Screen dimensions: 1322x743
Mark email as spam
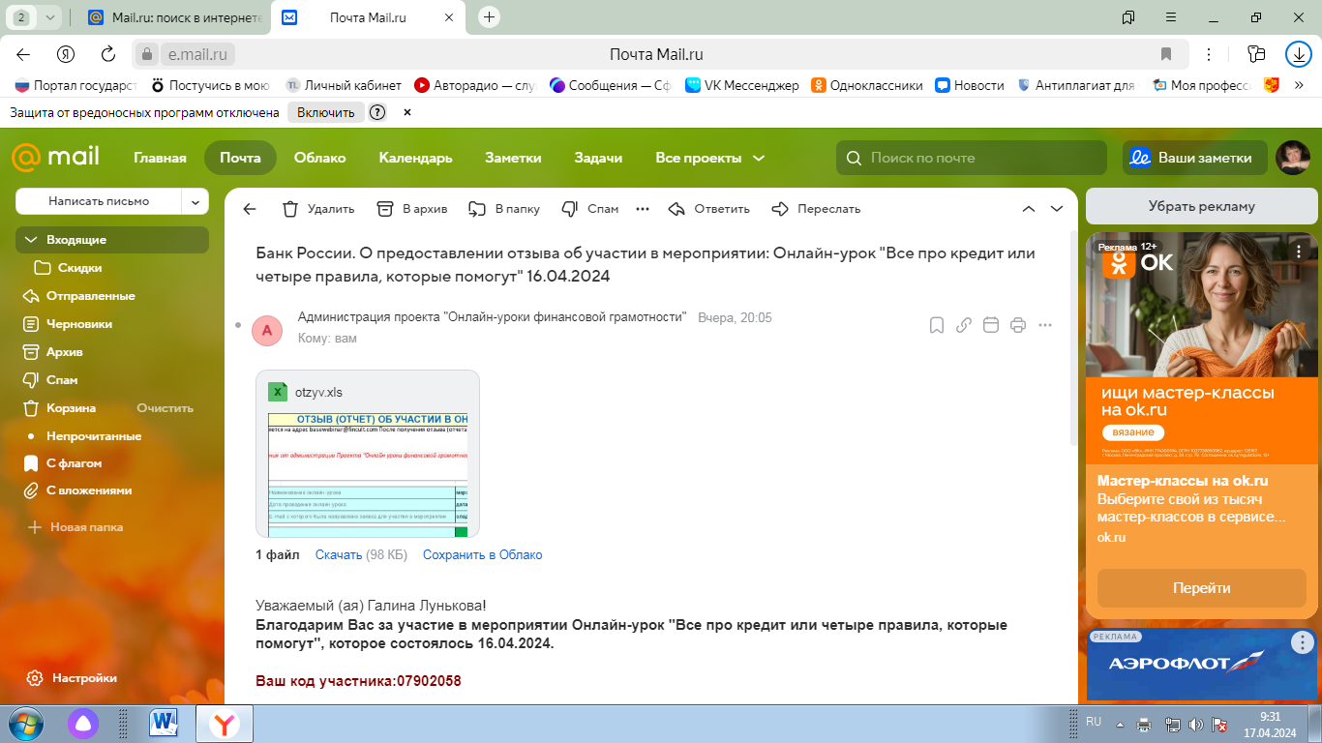[x=589, y=209]
